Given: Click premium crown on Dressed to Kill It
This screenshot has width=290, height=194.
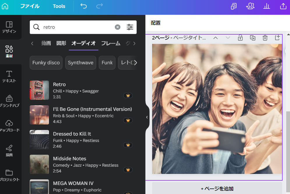Looking at the screenshot, I should coord(128,145).
